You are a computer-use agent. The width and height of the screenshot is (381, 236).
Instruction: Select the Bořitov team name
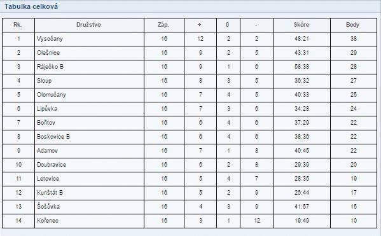click(46, 123)
